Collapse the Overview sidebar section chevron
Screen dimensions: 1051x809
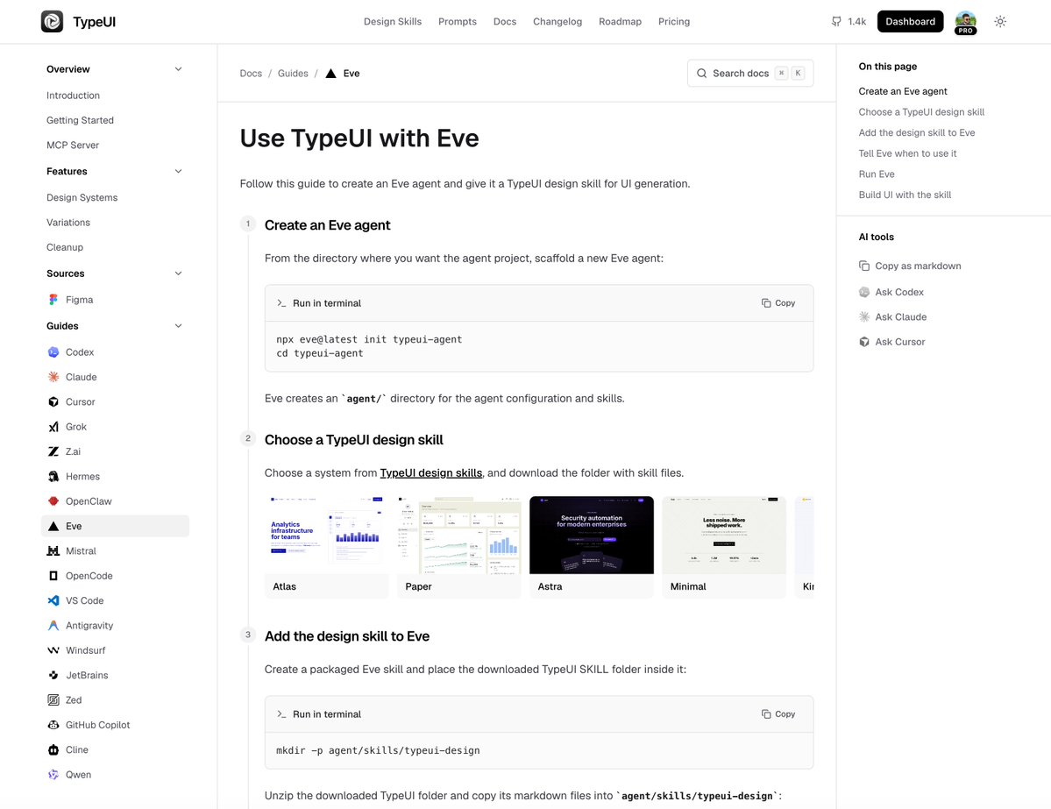[x=178, y=69]
